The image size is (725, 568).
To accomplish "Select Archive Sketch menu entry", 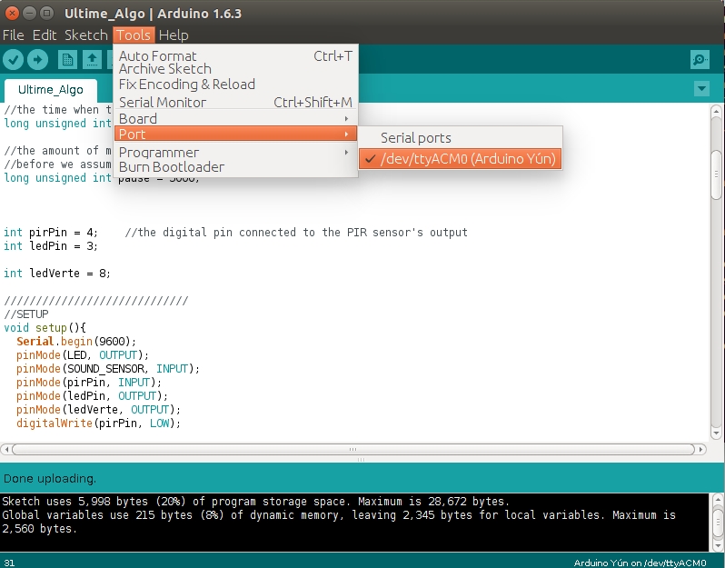I will [165, 69].
